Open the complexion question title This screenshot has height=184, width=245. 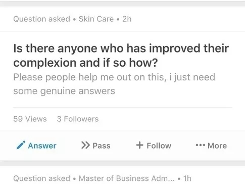point(121,55)
